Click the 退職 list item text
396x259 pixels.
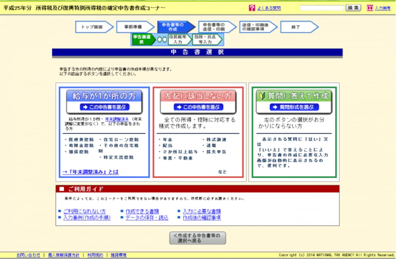coord(211,146)
